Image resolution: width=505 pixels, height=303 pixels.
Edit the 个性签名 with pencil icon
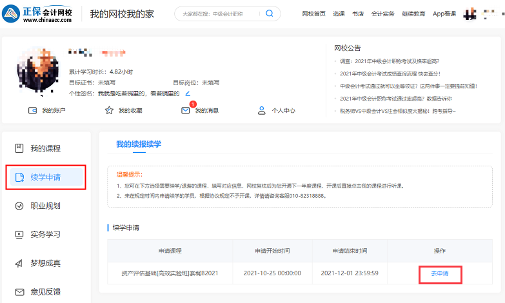click(x=188, y=93)
